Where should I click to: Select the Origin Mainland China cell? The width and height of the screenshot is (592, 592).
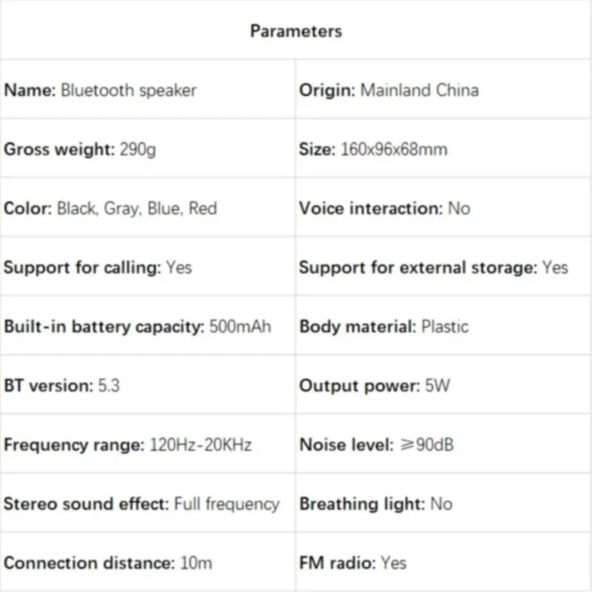(389, 90)
